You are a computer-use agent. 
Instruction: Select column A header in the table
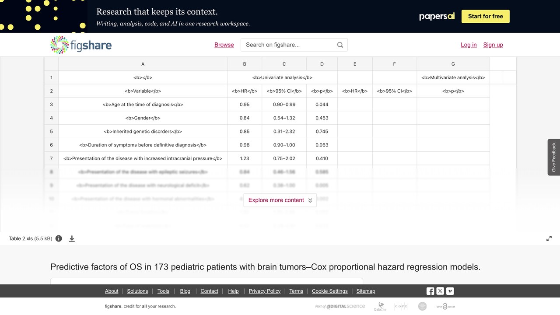click(x=143, y=64)
